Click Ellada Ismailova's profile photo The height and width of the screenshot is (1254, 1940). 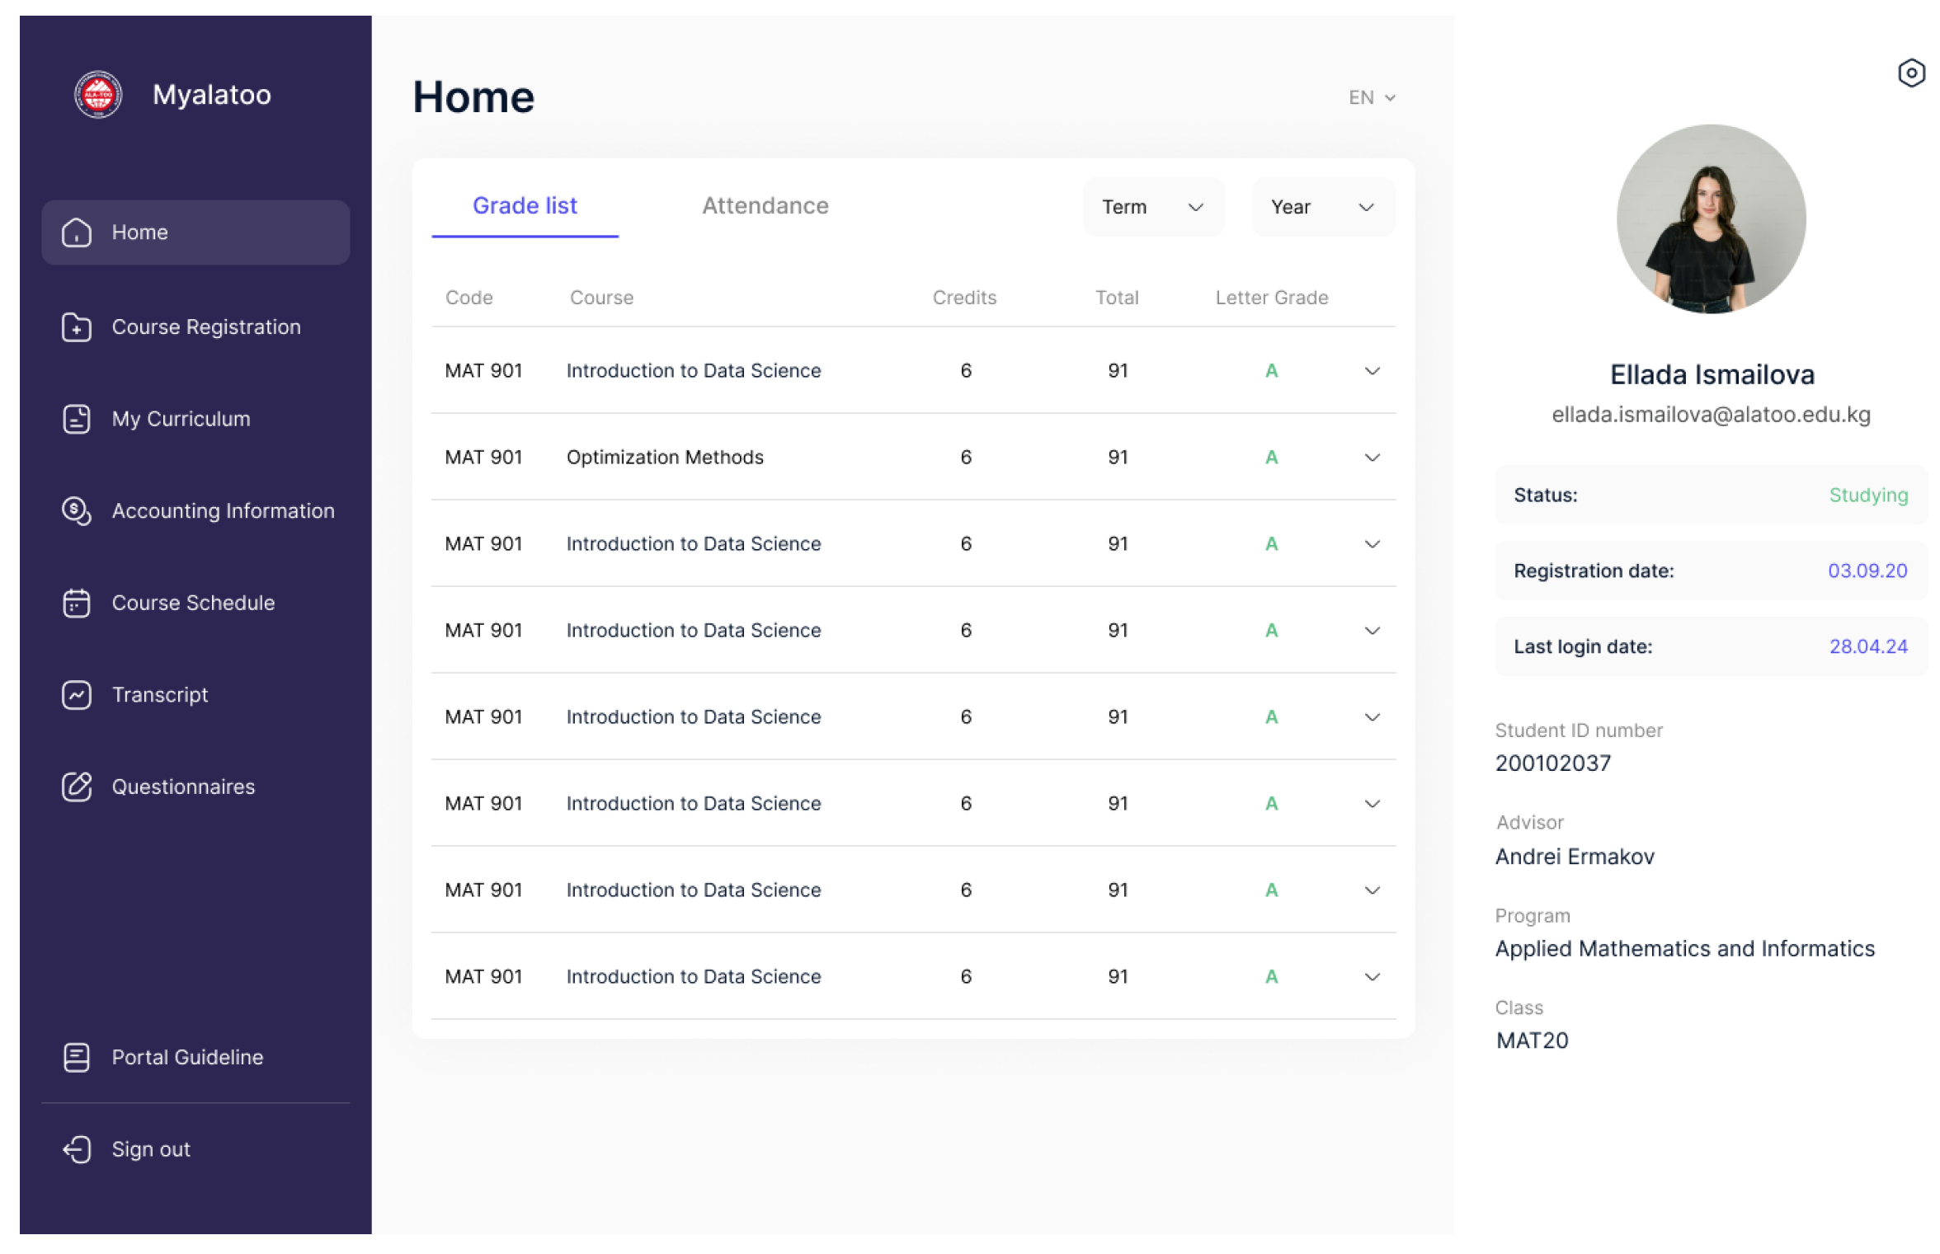pos(1711,219)
